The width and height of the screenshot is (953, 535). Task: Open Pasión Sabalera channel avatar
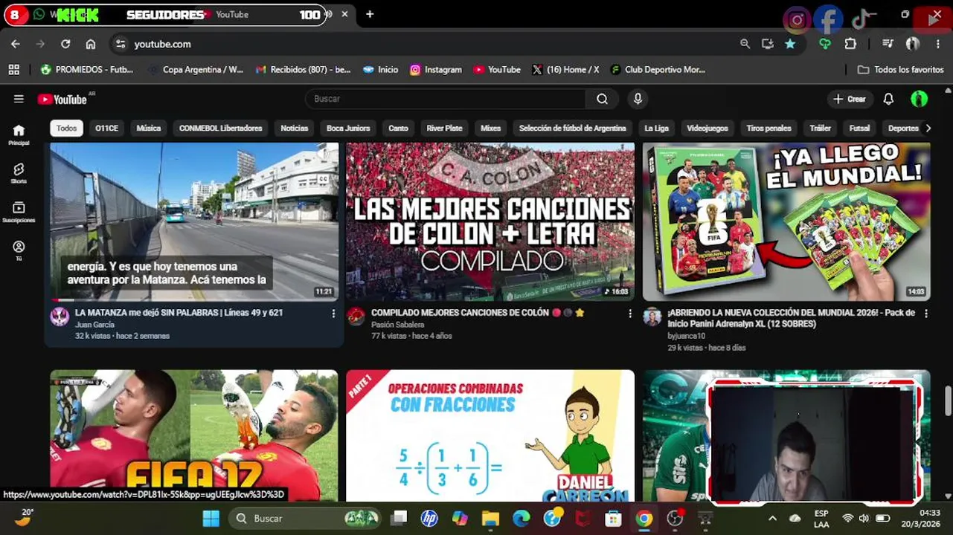[356, 317]
